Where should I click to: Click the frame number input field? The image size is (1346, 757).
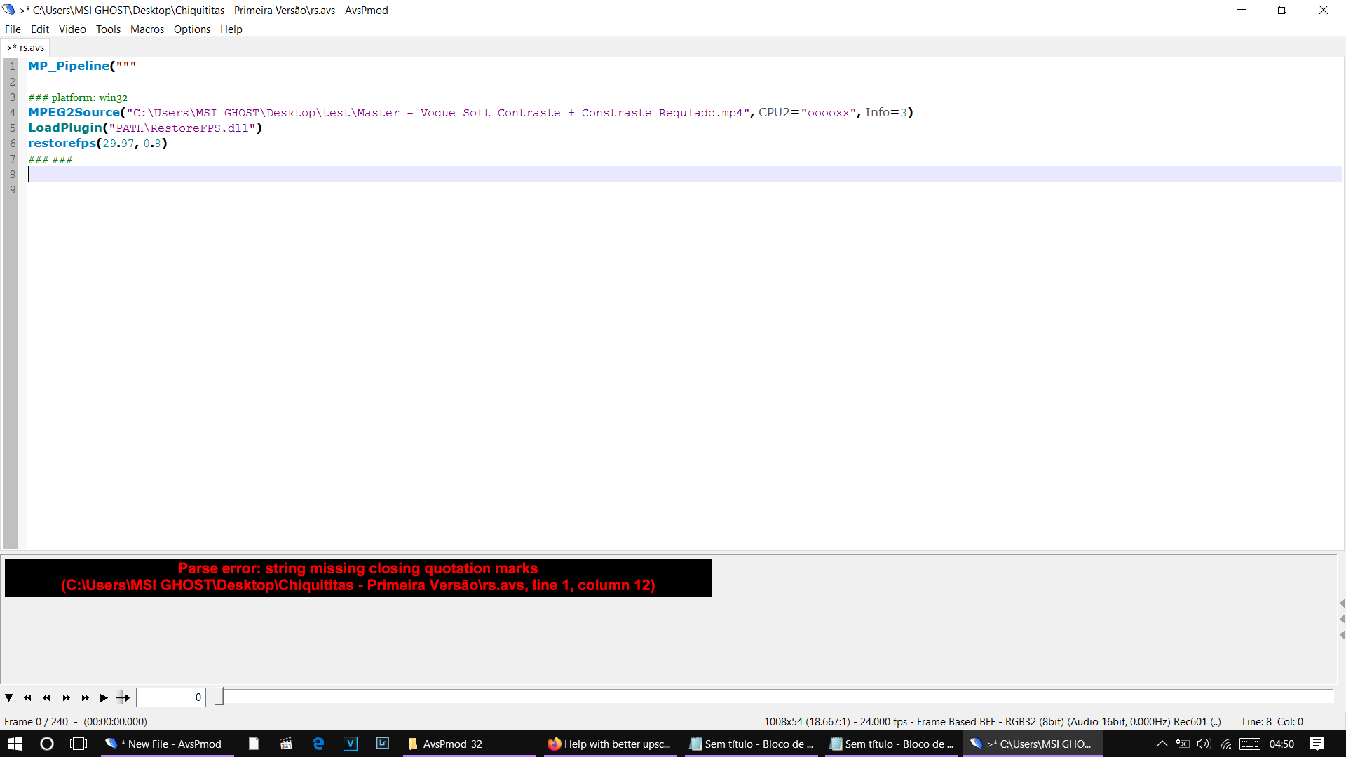point(170,697)
